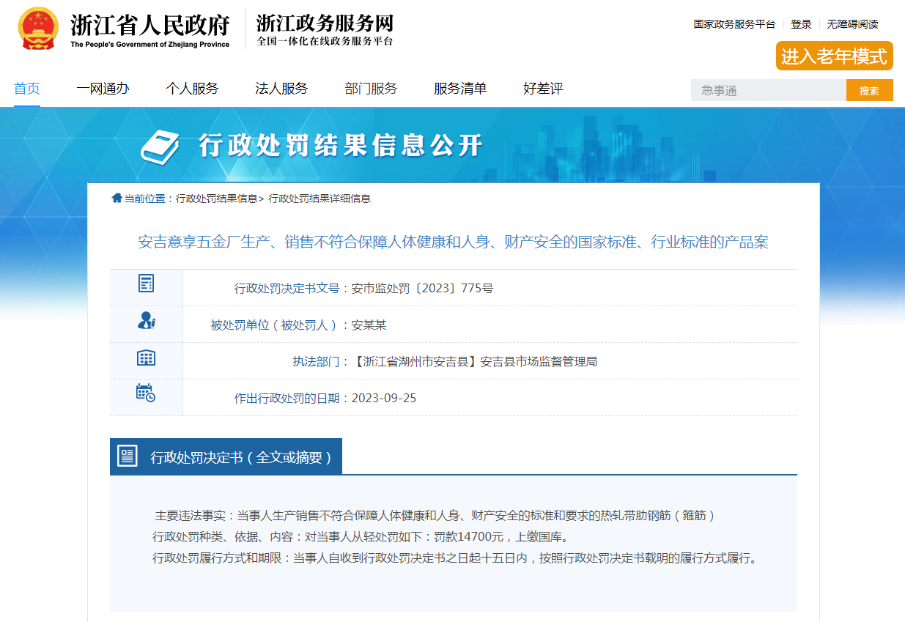Click the 作出行政处罚的日期 label
The width and height of the screenshot is (905, 622).
[x=287, y=398]
